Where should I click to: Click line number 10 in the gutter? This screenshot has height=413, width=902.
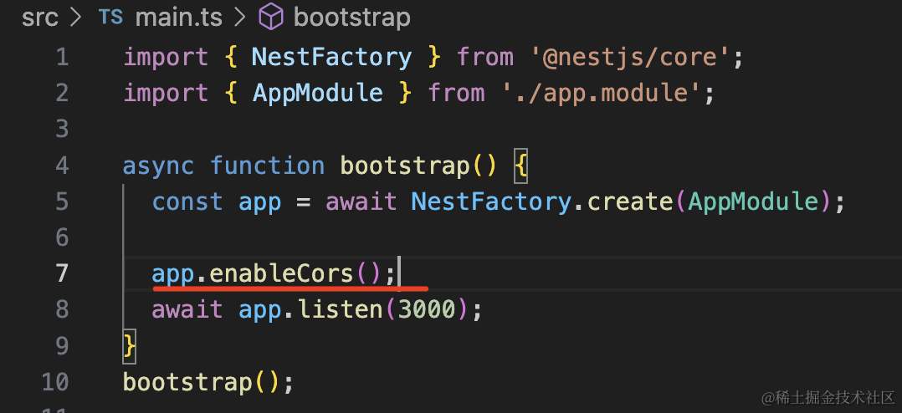coord(54,382)
